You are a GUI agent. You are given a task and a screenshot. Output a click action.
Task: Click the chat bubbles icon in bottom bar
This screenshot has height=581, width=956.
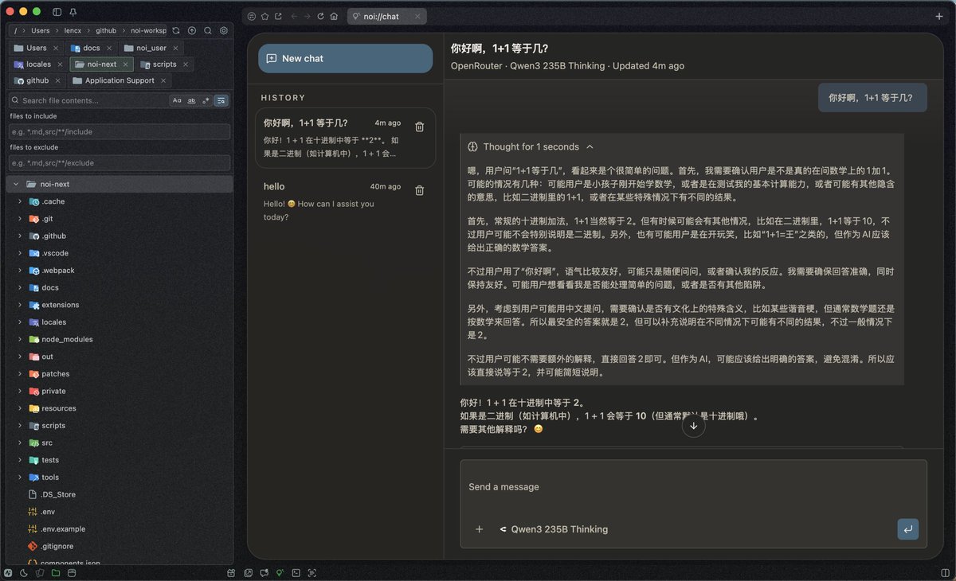[264, 573]
